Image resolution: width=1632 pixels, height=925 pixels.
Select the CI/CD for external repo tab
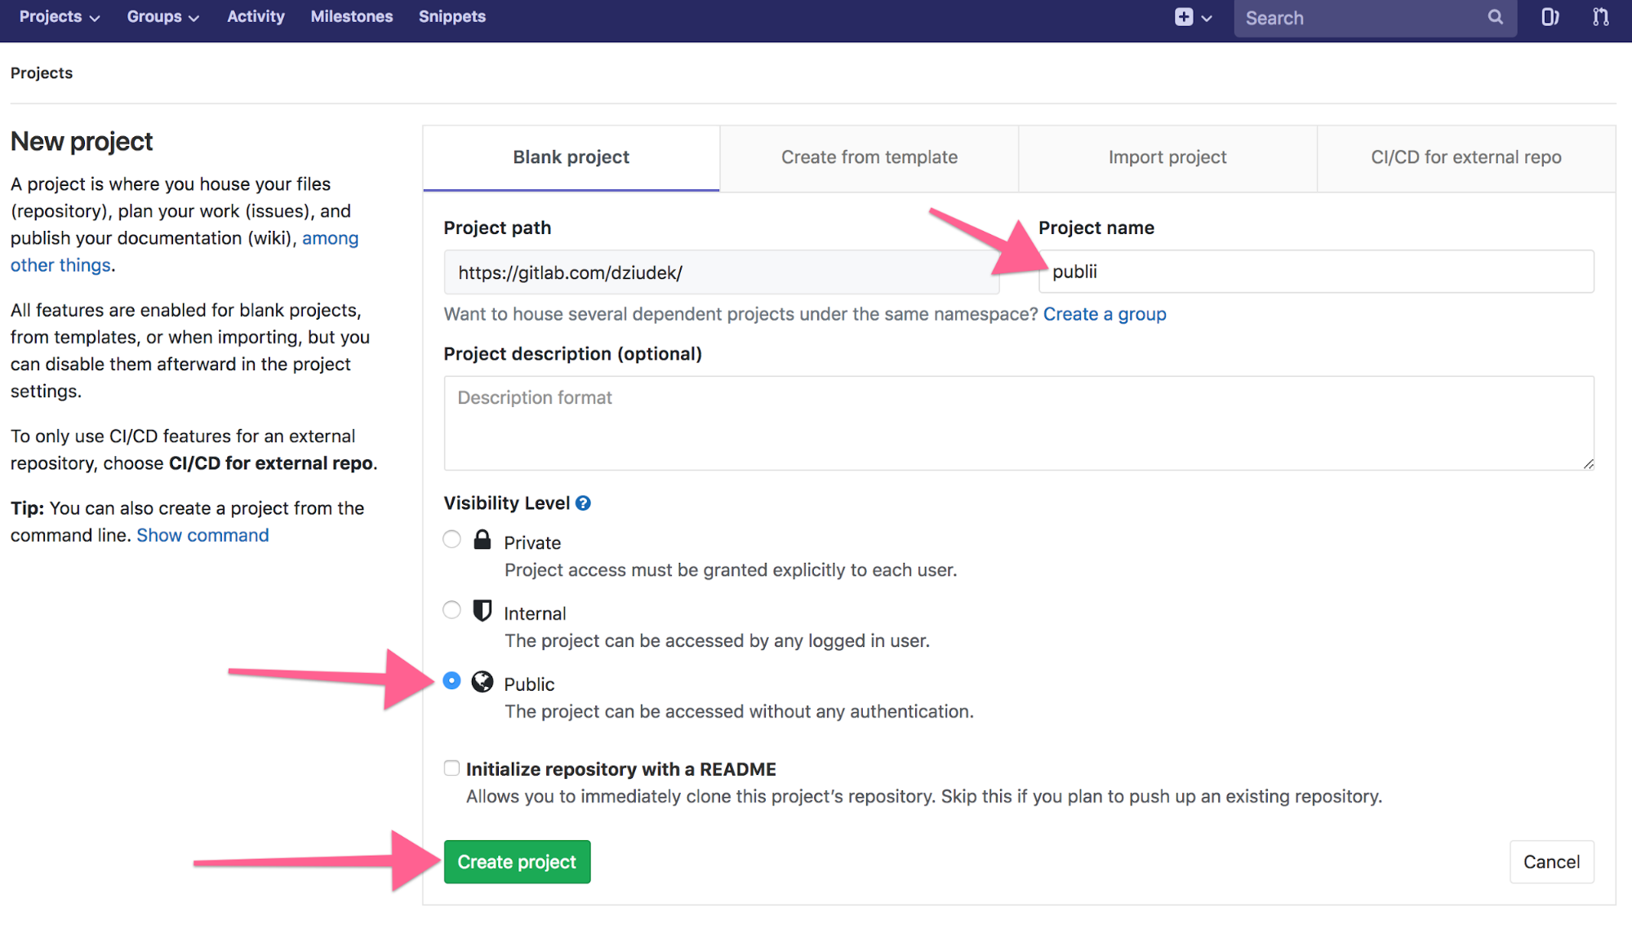coord(1466,157)
